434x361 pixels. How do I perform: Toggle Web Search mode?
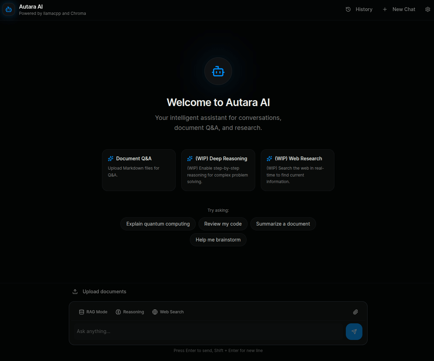[x=168, y=312]
